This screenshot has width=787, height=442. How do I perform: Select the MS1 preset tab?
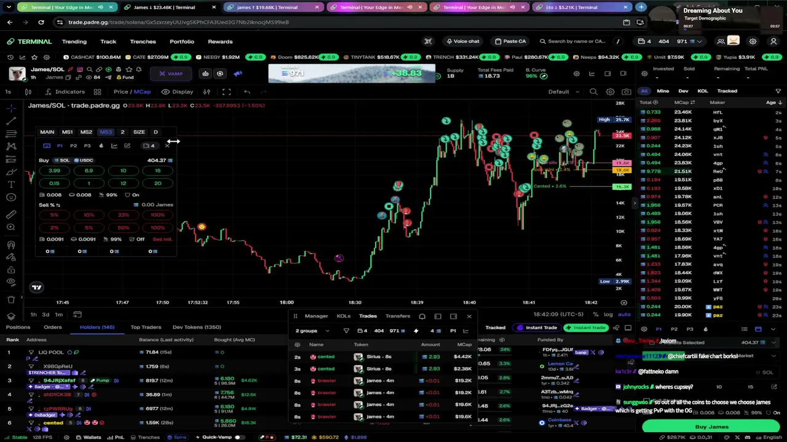67,132
